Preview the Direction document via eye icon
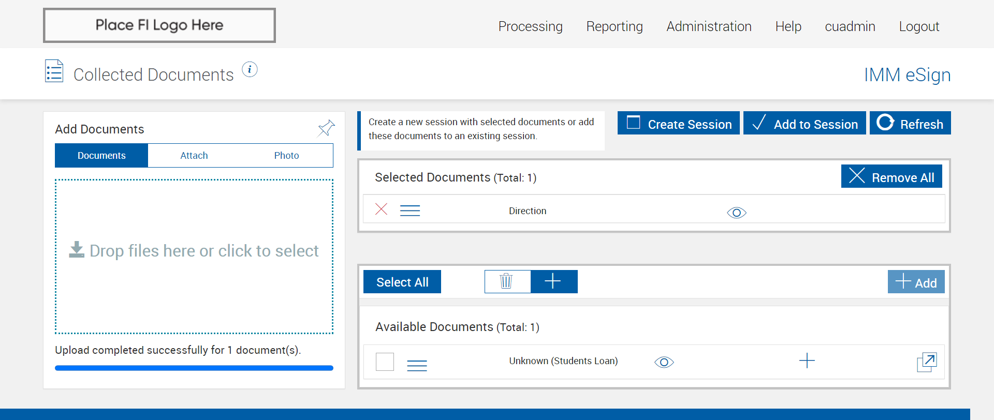 (736, 213)
